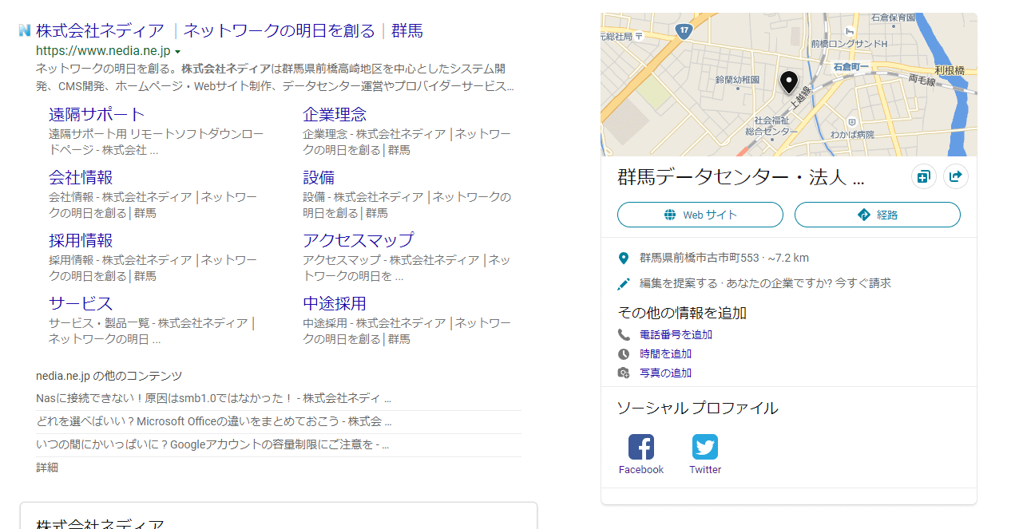Screen dimensions: 1019x529
Task: Click the 経路 directions button
Action: tap(878, 215)
